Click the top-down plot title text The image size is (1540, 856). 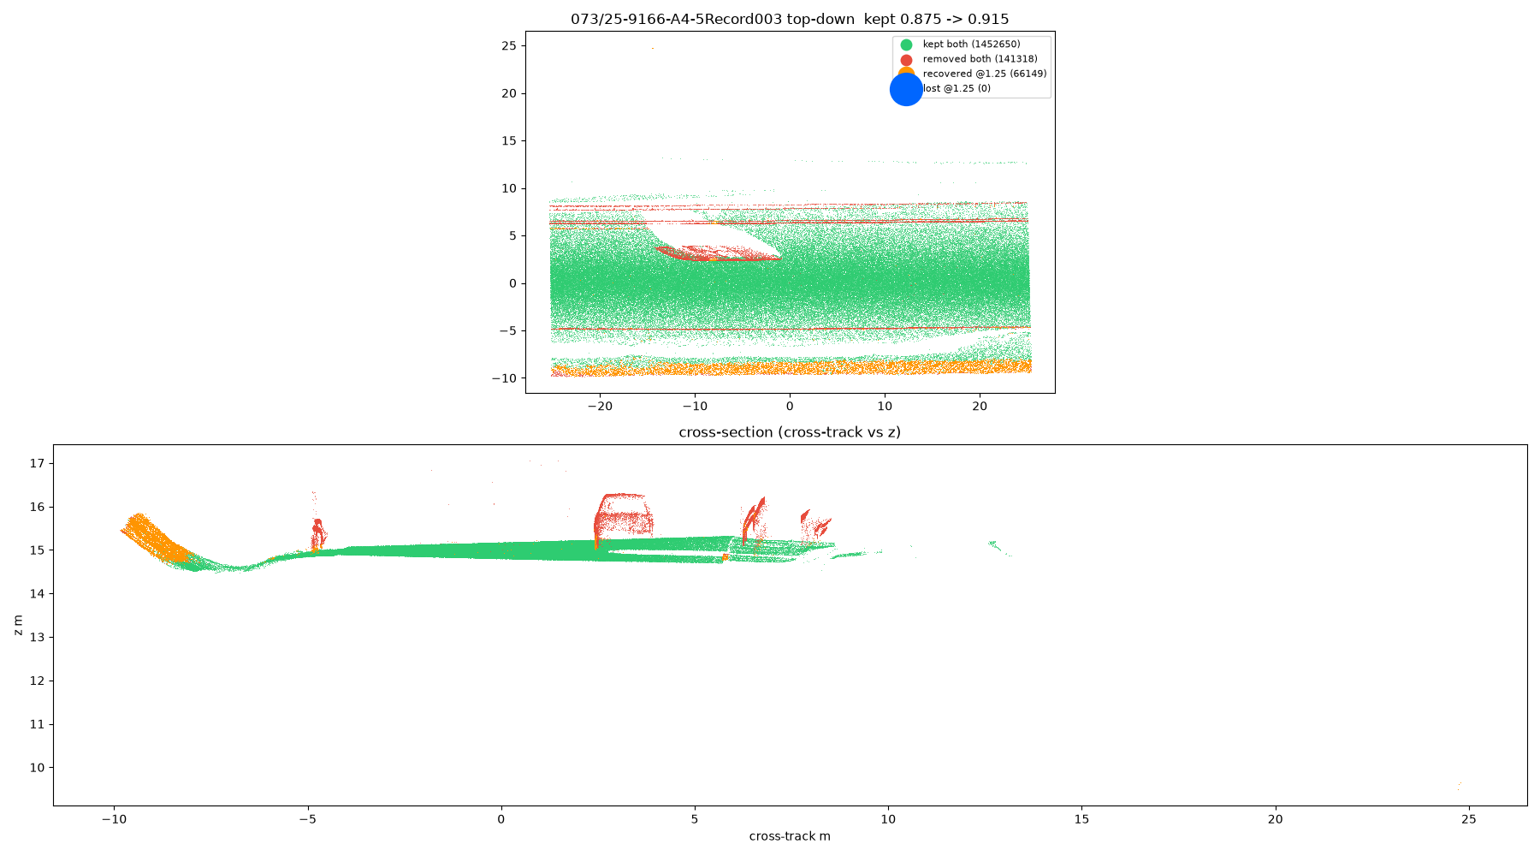tap(790, 19)
